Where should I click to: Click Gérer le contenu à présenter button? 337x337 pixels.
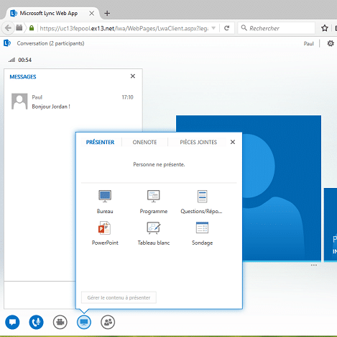click(x=119, y=297)
